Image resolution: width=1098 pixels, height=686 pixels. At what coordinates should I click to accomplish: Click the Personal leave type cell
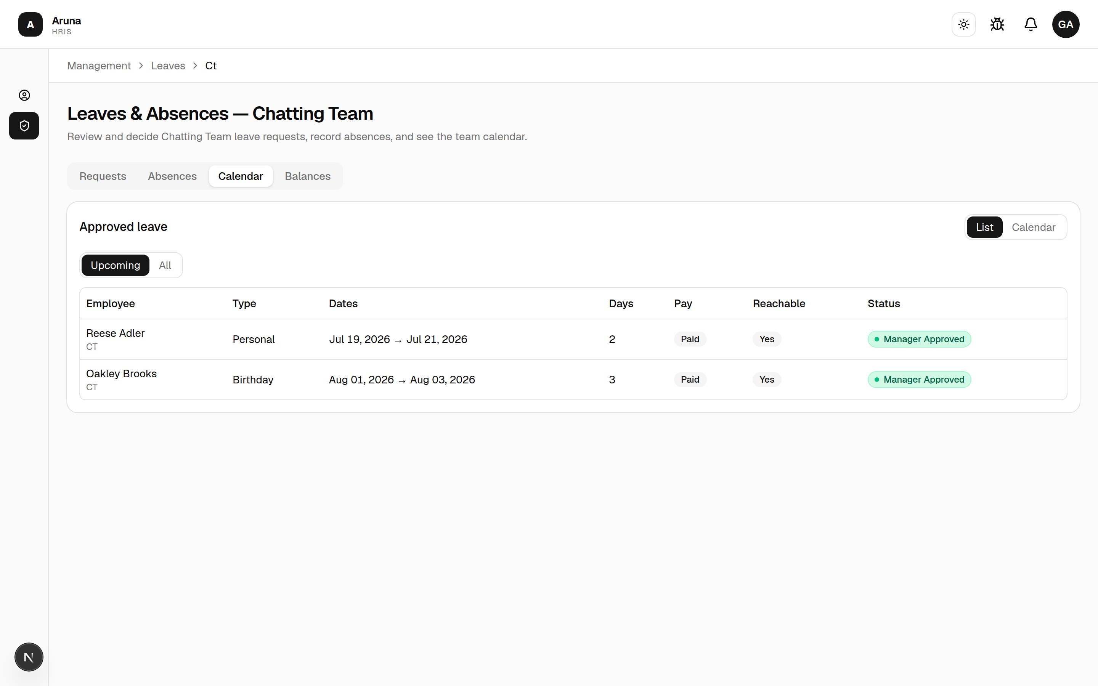[254, 339]
